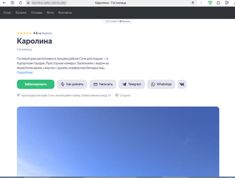Open the green shield protection icon
Screen dimensions: 235x178
coord(210,2)
